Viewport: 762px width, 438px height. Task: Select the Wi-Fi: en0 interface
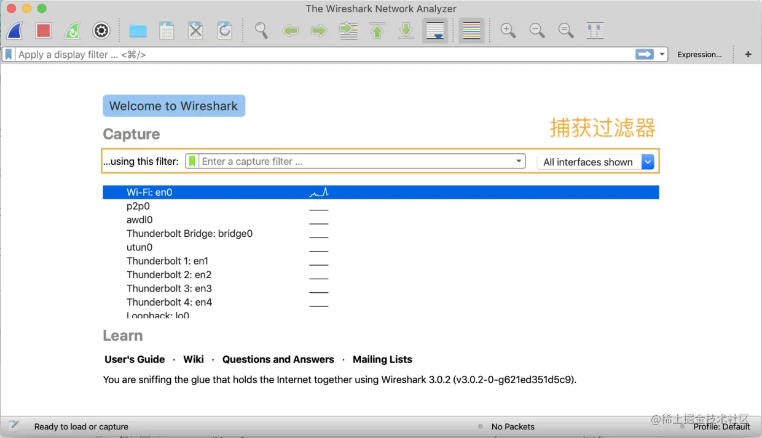pos(380,193)
